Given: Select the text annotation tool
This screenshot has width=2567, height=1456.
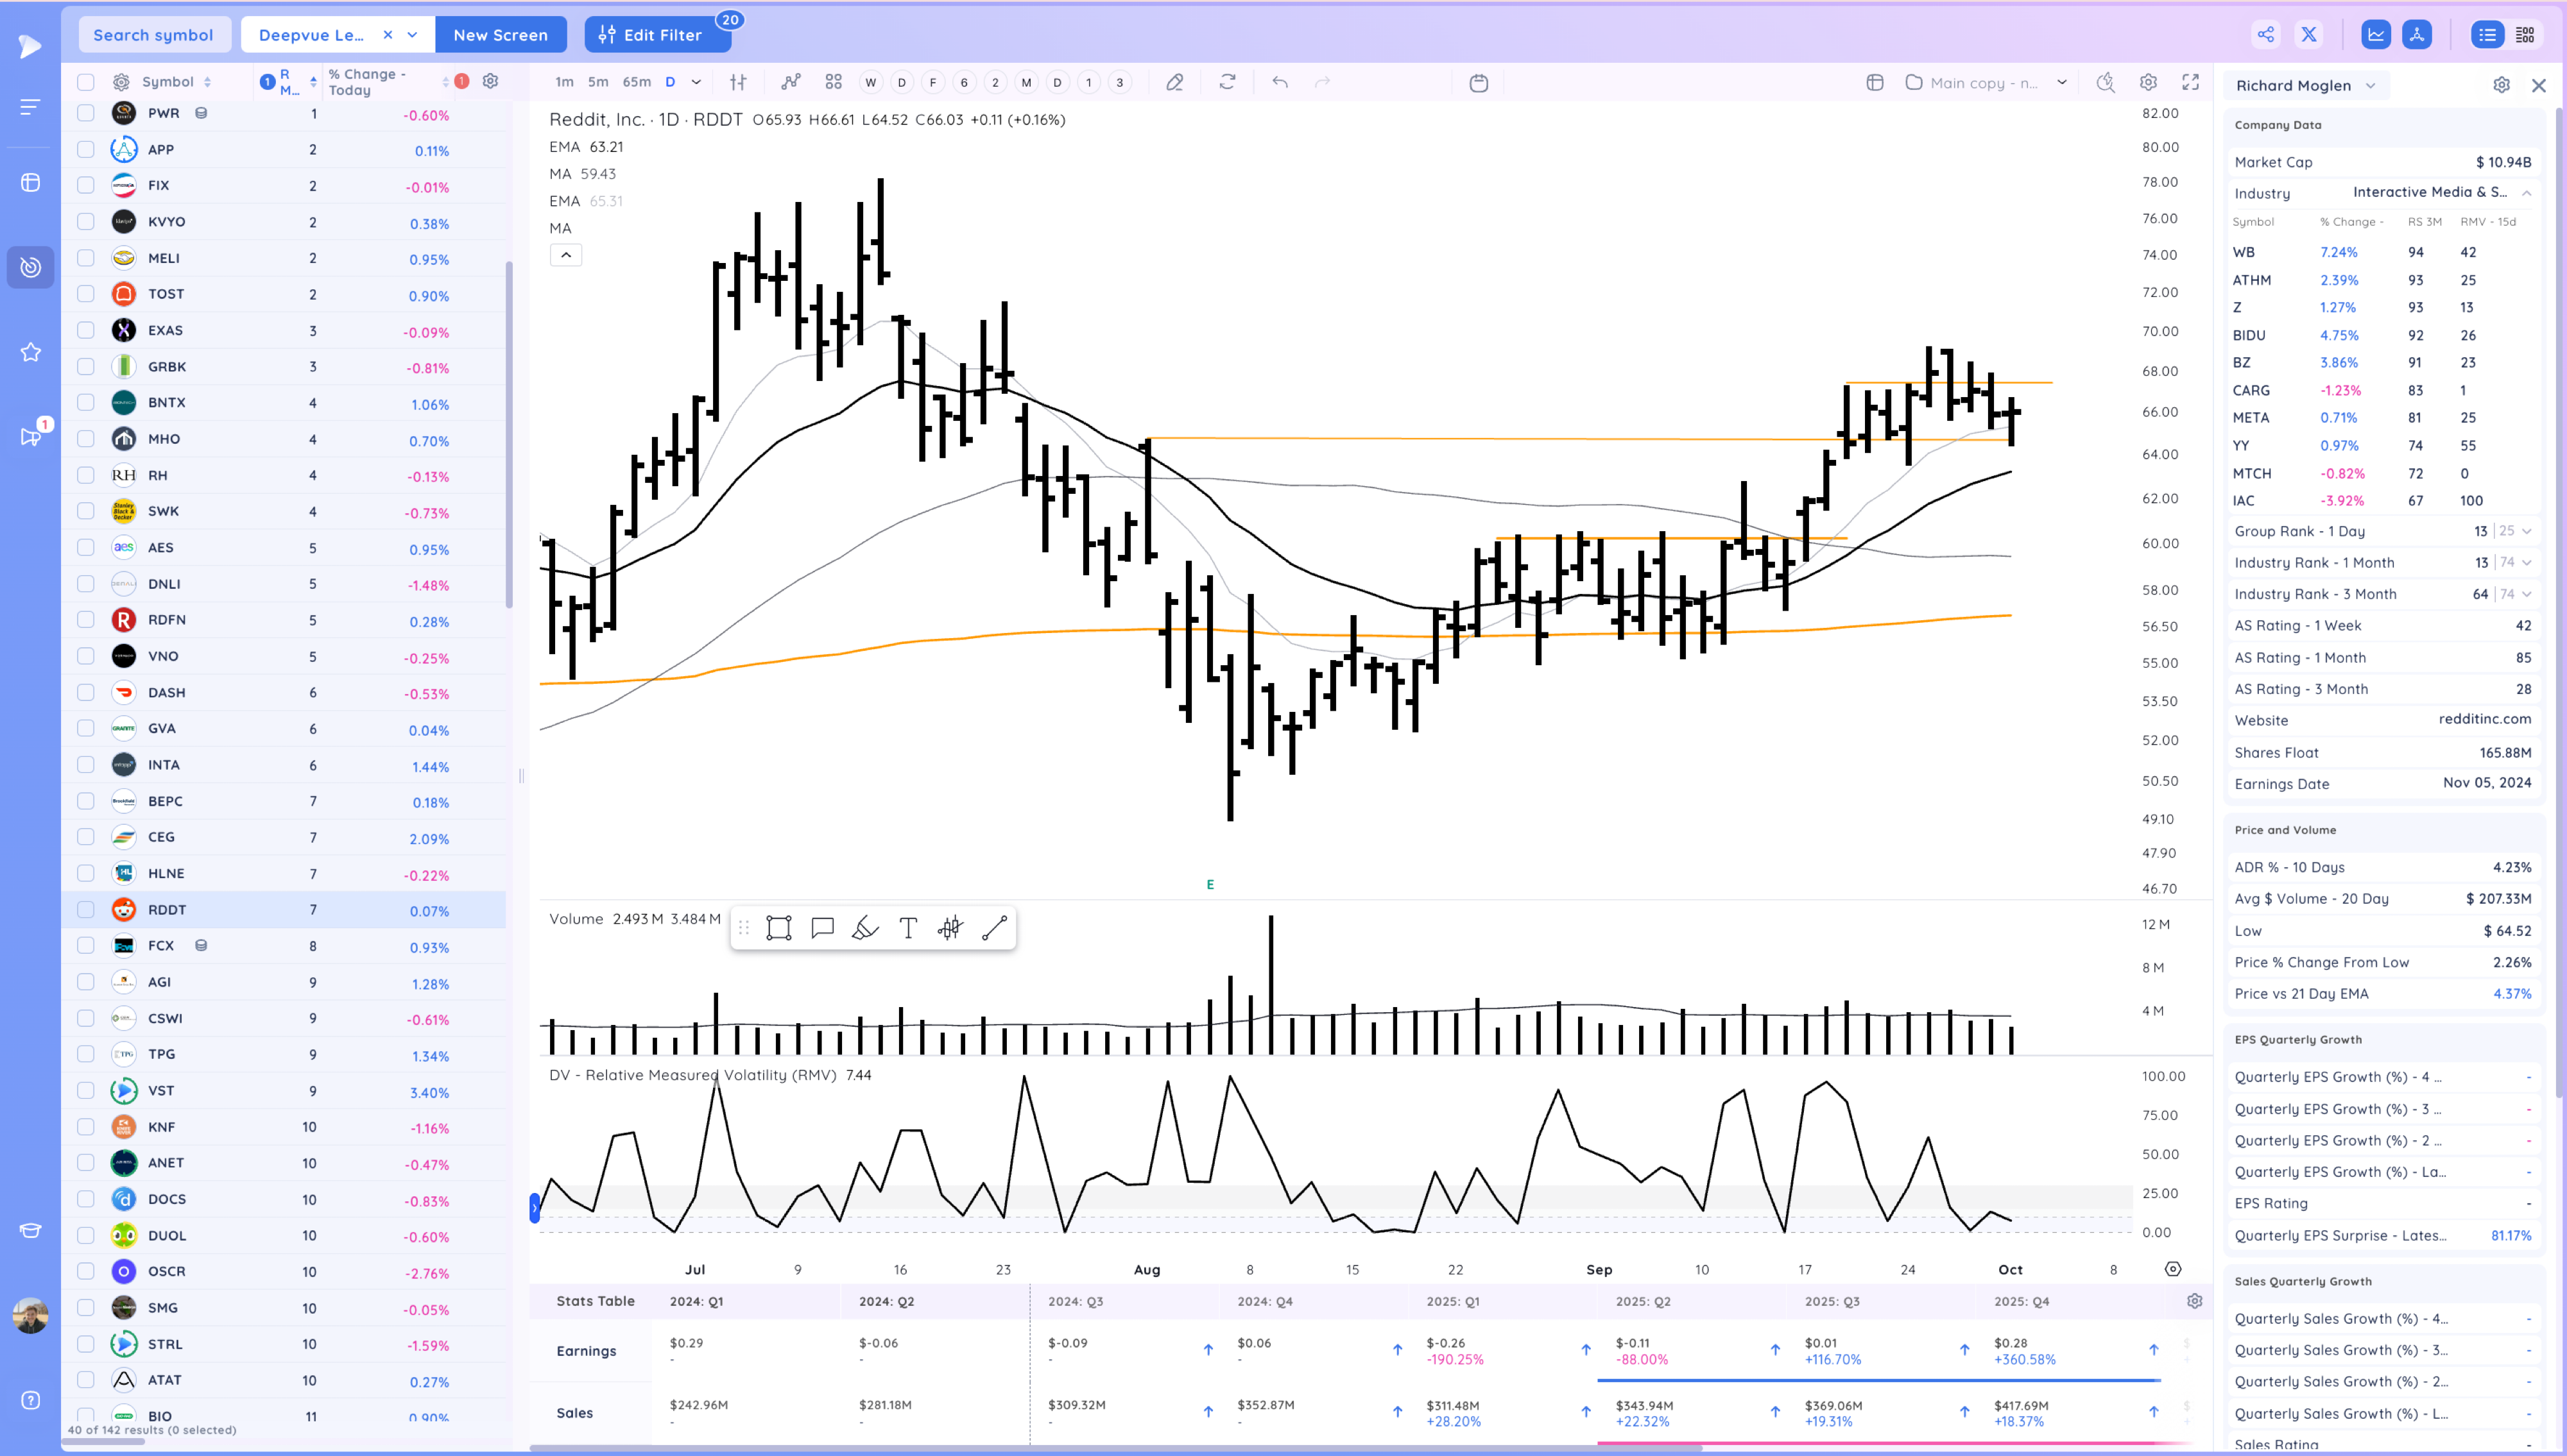Looking at the screenshot, I should (907, 928).
